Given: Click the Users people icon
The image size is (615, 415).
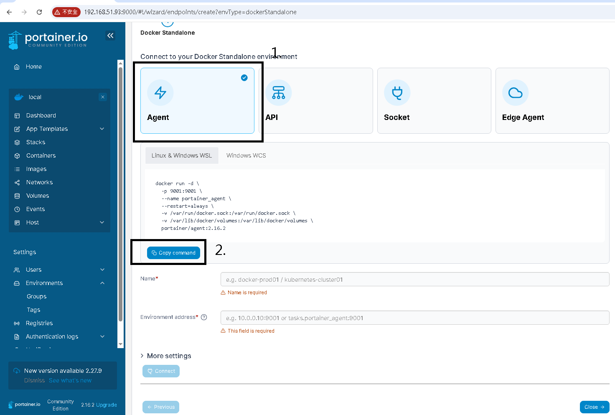Looking at the screenshot, I should pos(17,270).
